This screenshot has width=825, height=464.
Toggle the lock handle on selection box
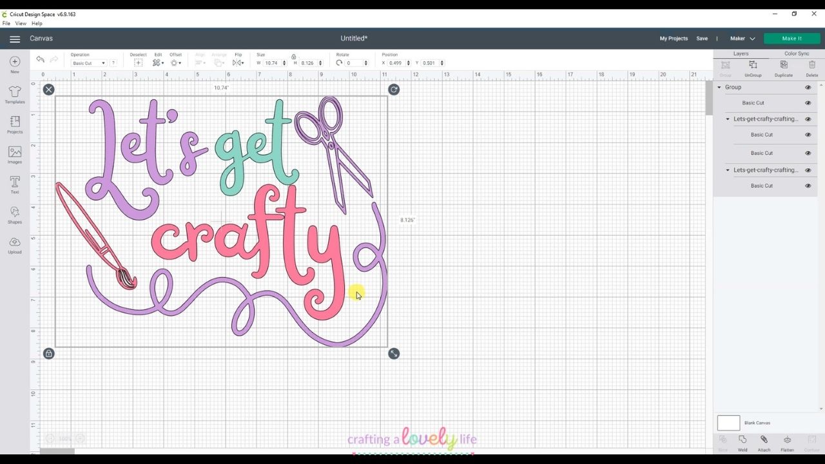click(x=49, y=354)
